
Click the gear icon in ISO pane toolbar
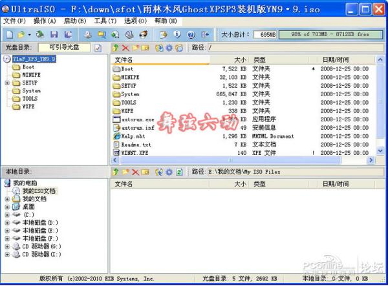click(169, 48)
